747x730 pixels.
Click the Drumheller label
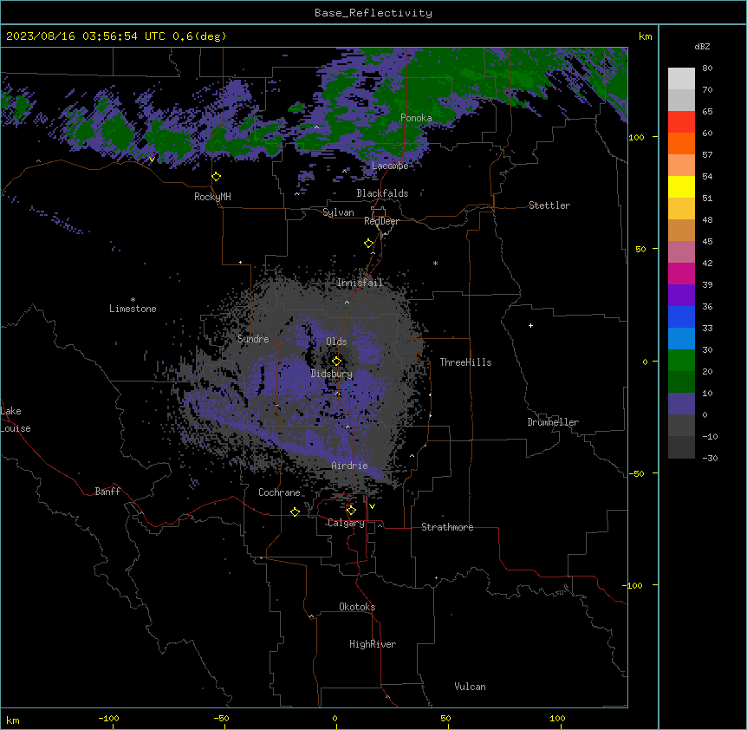click(x=553, y=422)
